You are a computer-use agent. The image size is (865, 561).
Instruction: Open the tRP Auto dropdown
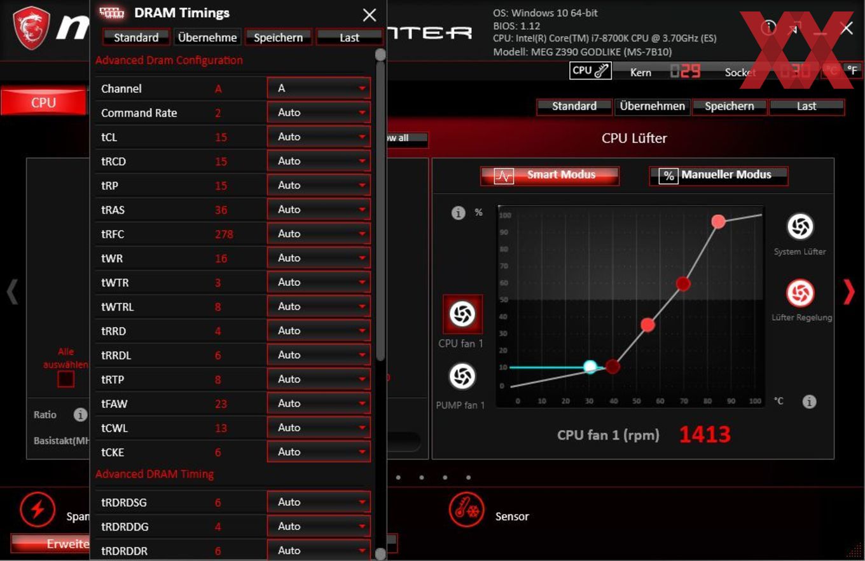(x=319, y=185)
